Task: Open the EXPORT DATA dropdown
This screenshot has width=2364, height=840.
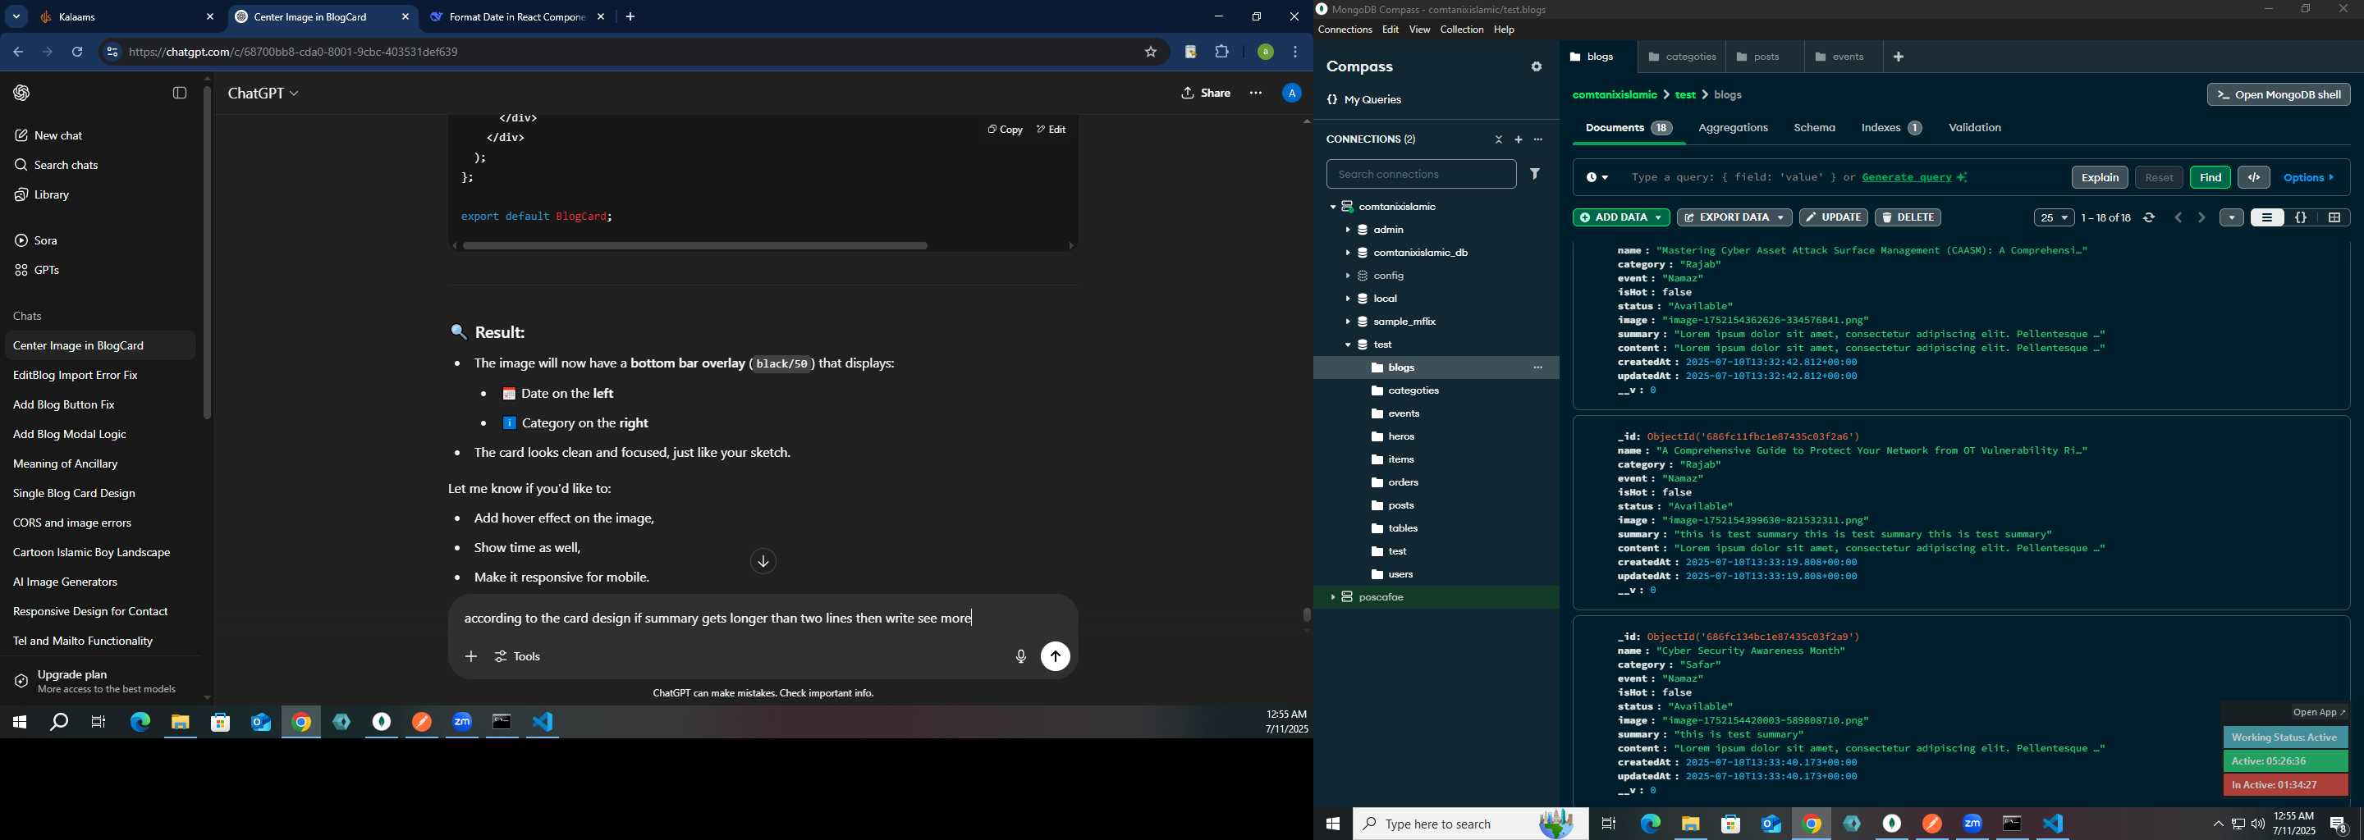Action: click(1734, 218)
